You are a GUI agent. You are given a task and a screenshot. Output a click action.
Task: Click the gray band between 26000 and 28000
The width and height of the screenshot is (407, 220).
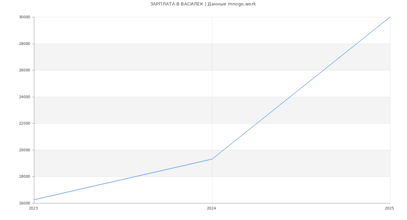pos(136,57)
